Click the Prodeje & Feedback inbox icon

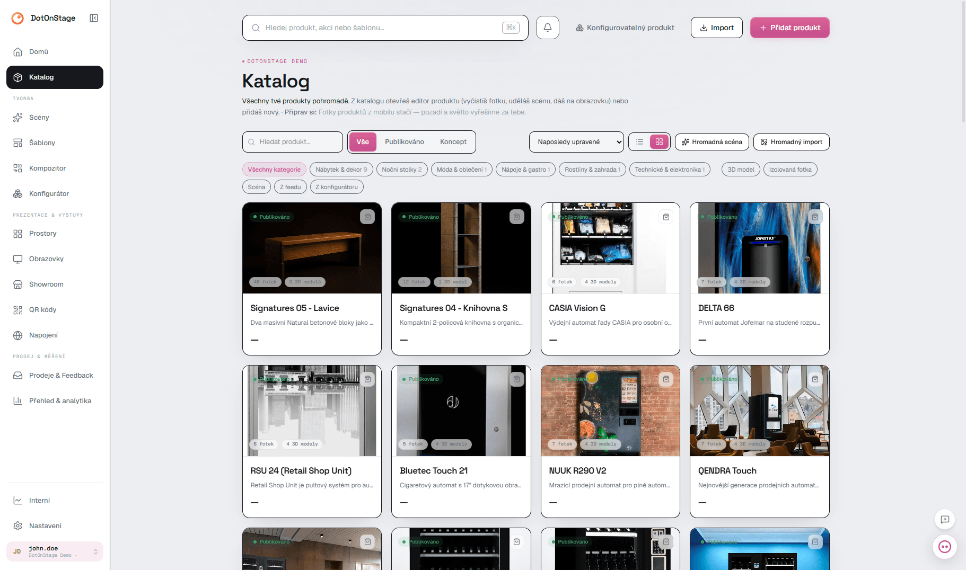click(x=17, y=376)
